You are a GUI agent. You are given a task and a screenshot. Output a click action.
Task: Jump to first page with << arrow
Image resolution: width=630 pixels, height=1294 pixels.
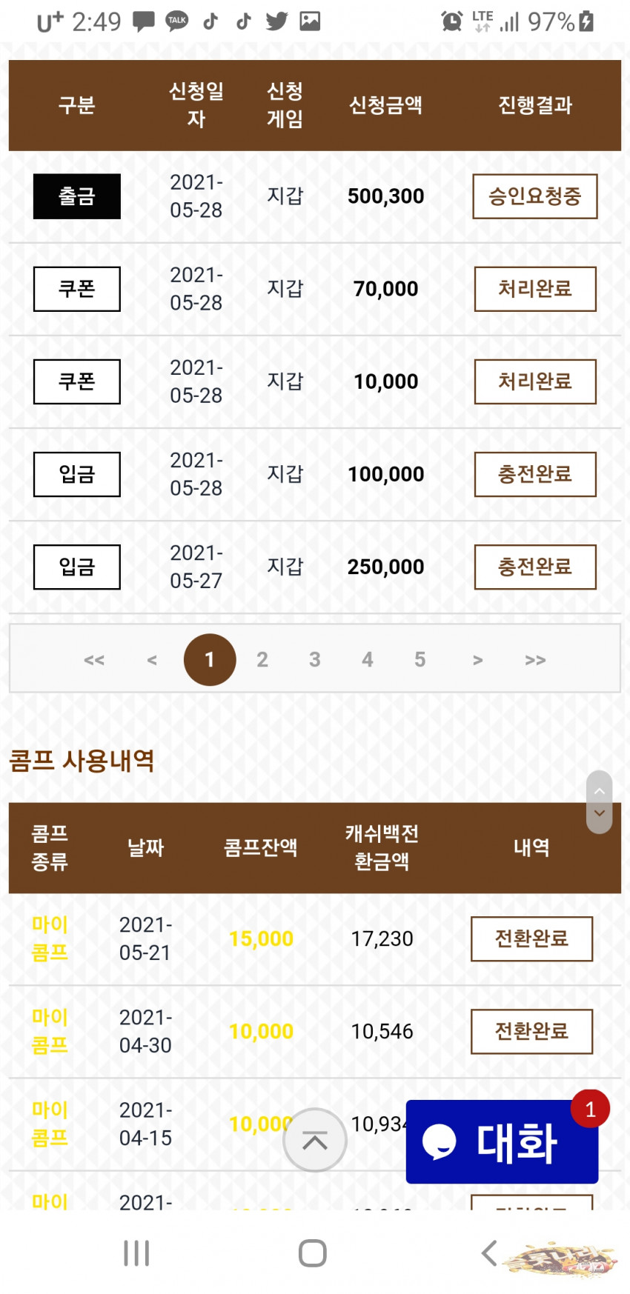[94, 660]
